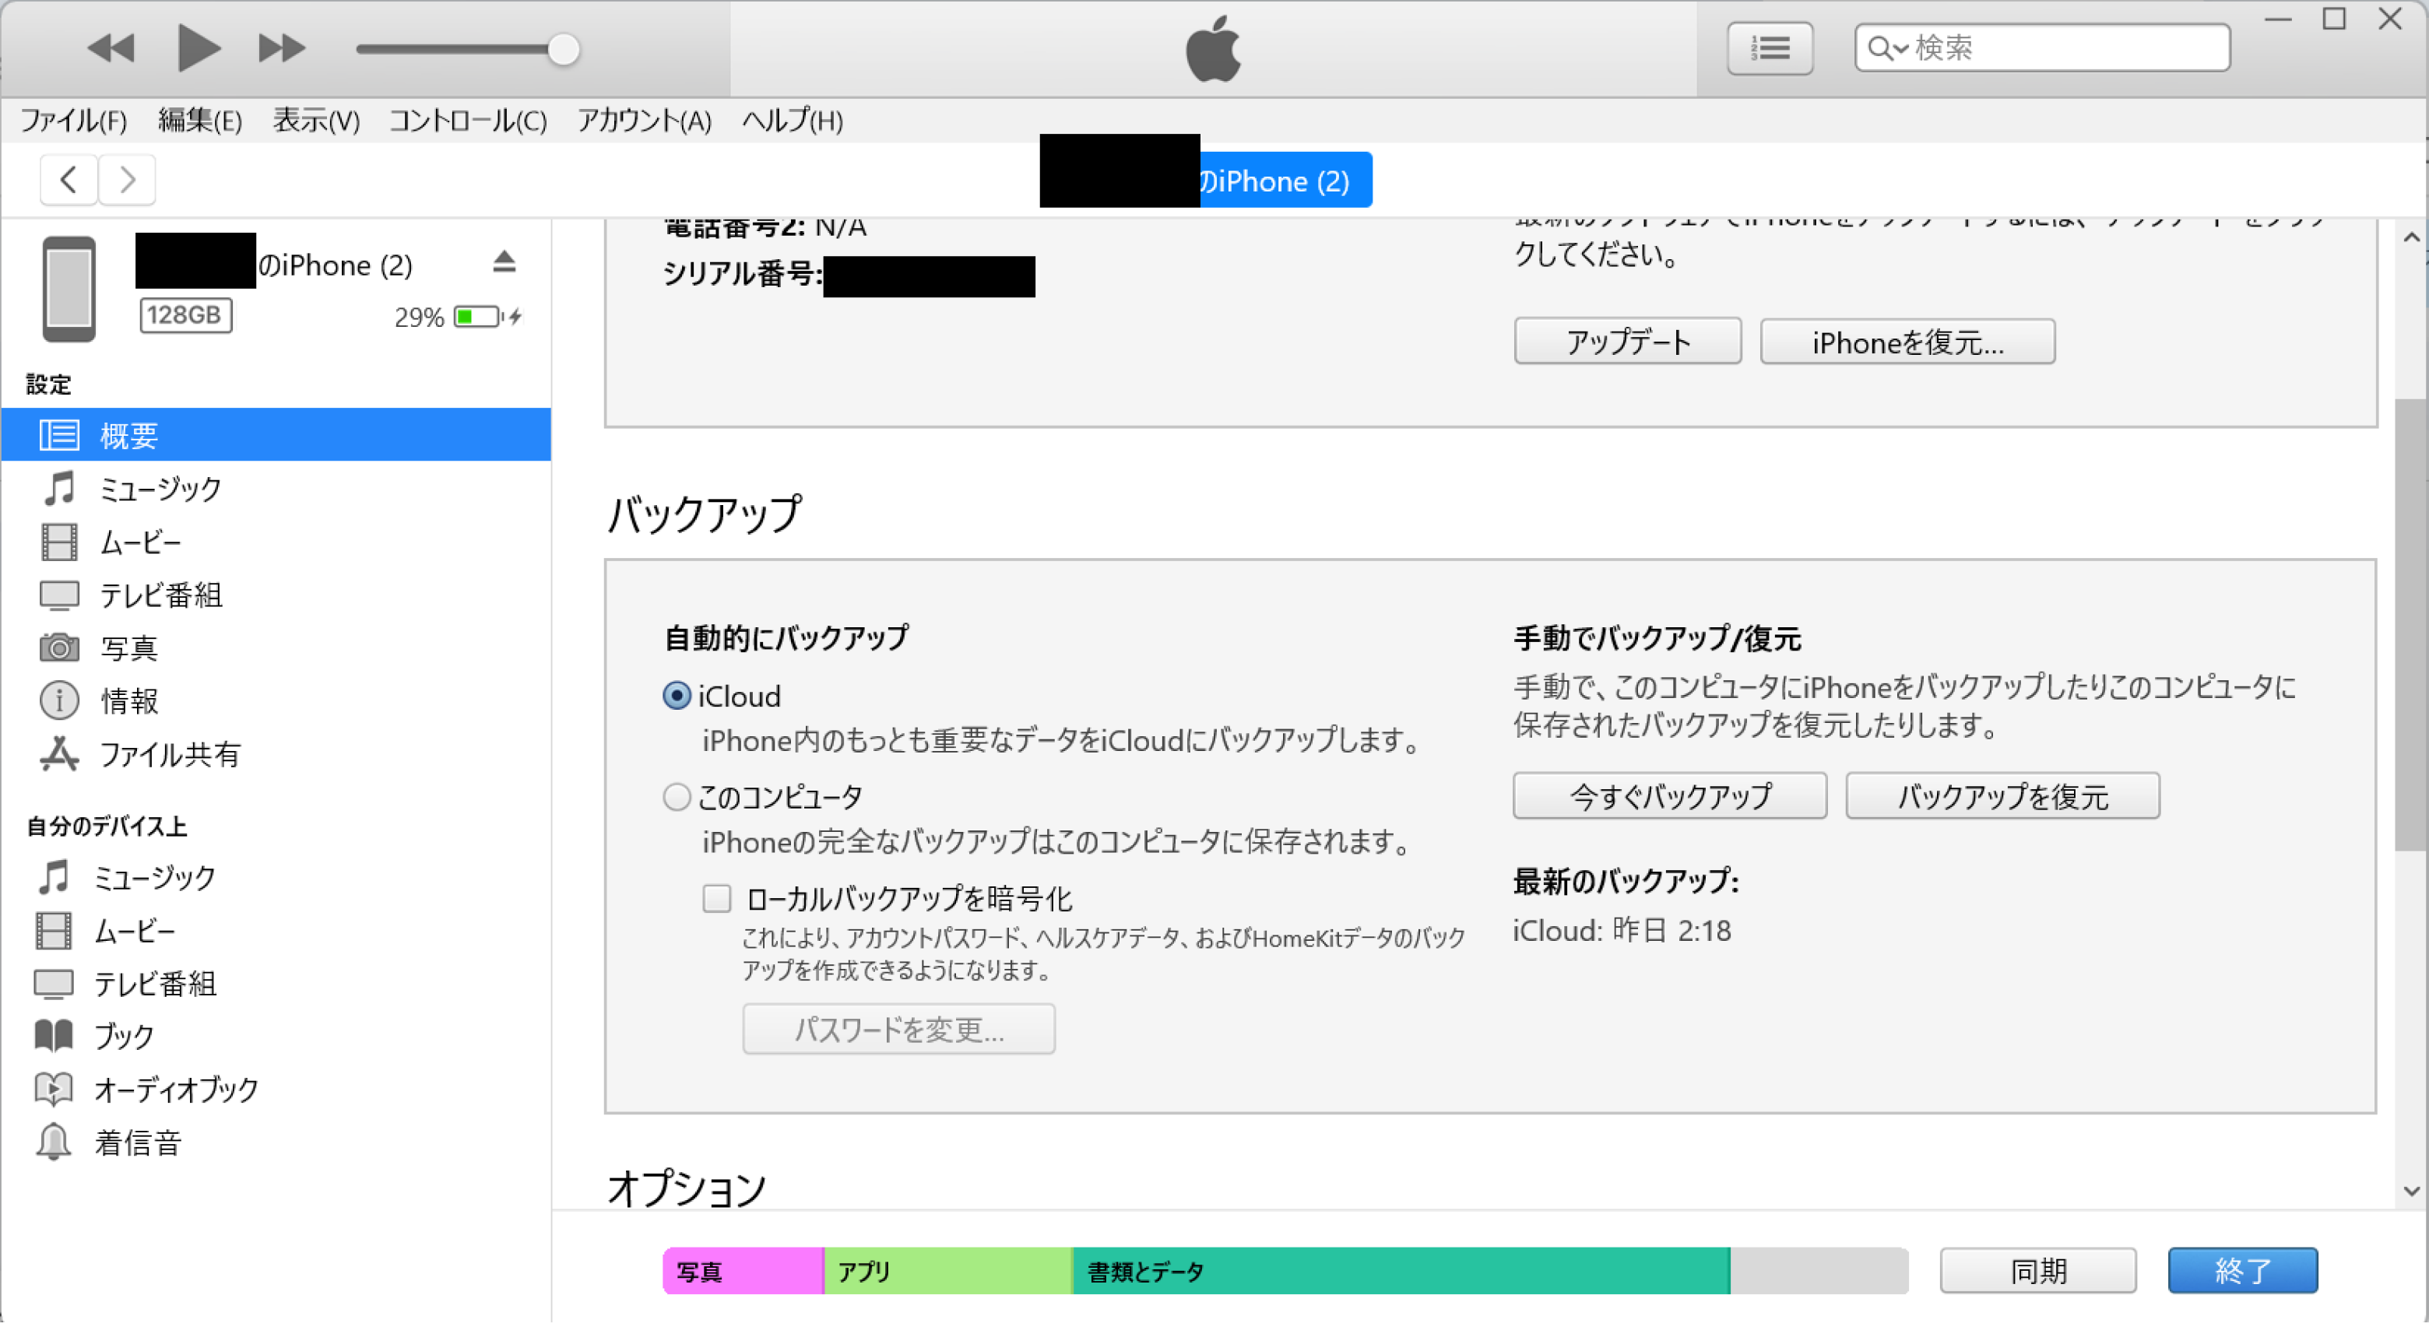This screenshot has width=2429, height=1323.
Task: Open テレビ番組 under 設定
Action: 276,595
